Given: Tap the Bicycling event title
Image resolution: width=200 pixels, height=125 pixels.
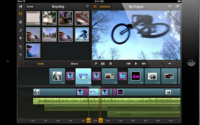Looking at the screenshot, I should tap(58, 7).
